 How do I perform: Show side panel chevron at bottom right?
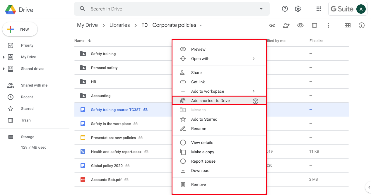[x=369, y=187]
